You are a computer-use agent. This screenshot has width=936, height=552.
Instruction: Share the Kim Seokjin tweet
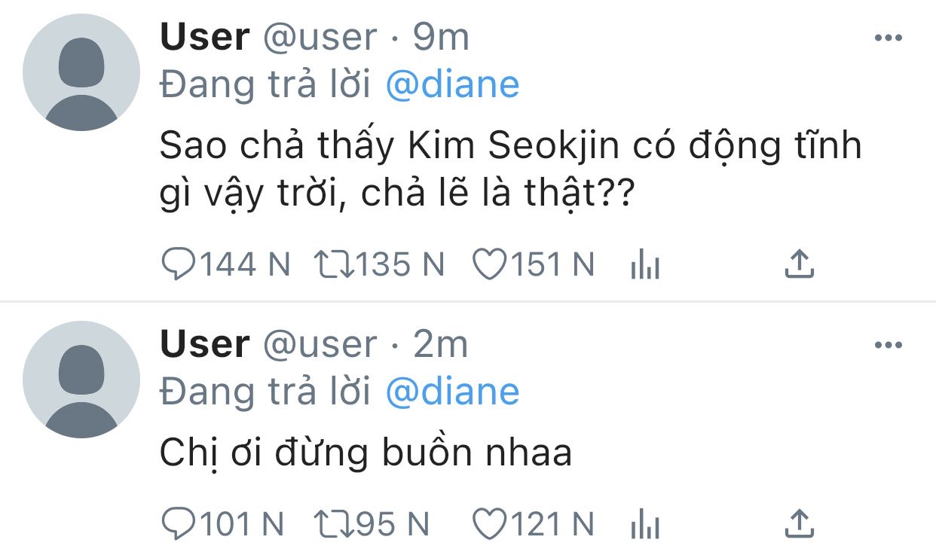pyautogui.click(x=800, y=264)
